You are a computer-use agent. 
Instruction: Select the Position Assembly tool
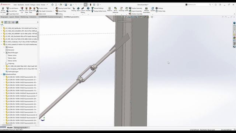coord(136,14)
